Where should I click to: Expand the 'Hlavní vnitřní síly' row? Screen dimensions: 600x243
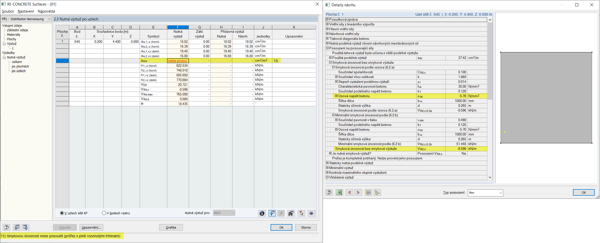[327, 29]
